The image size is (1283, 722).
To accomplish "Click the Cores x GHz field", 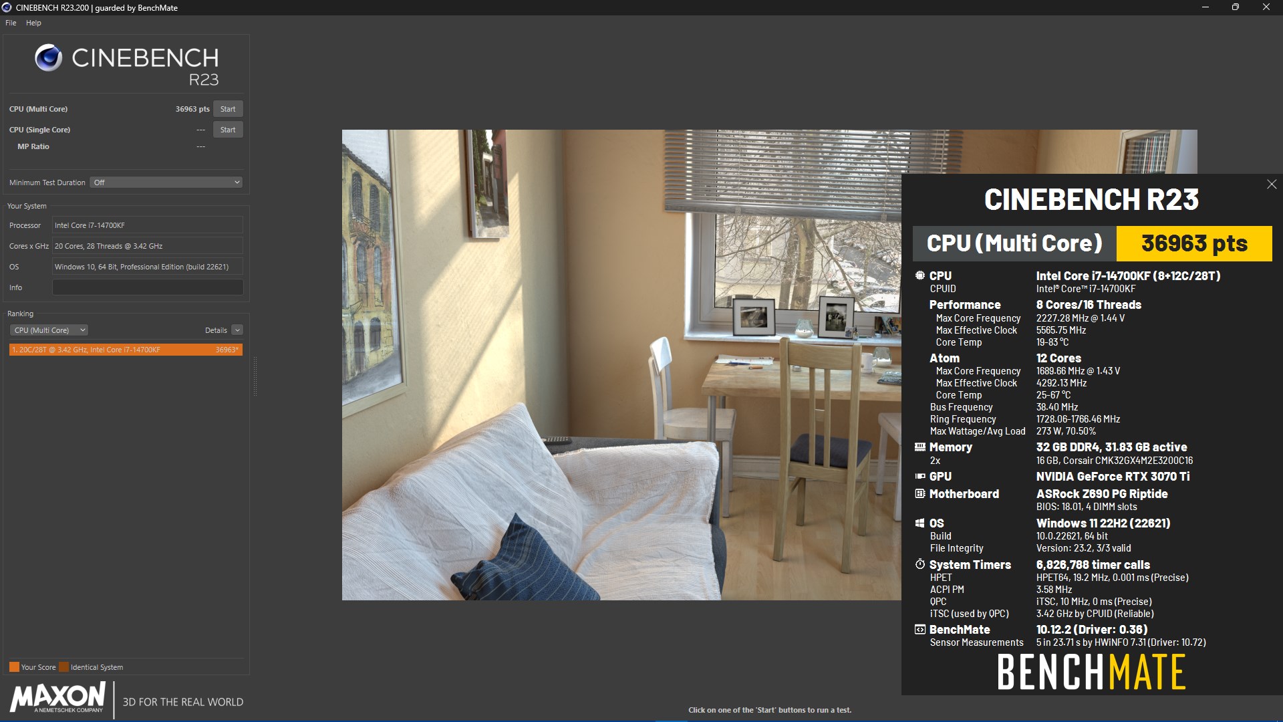I will pos(148,246).
